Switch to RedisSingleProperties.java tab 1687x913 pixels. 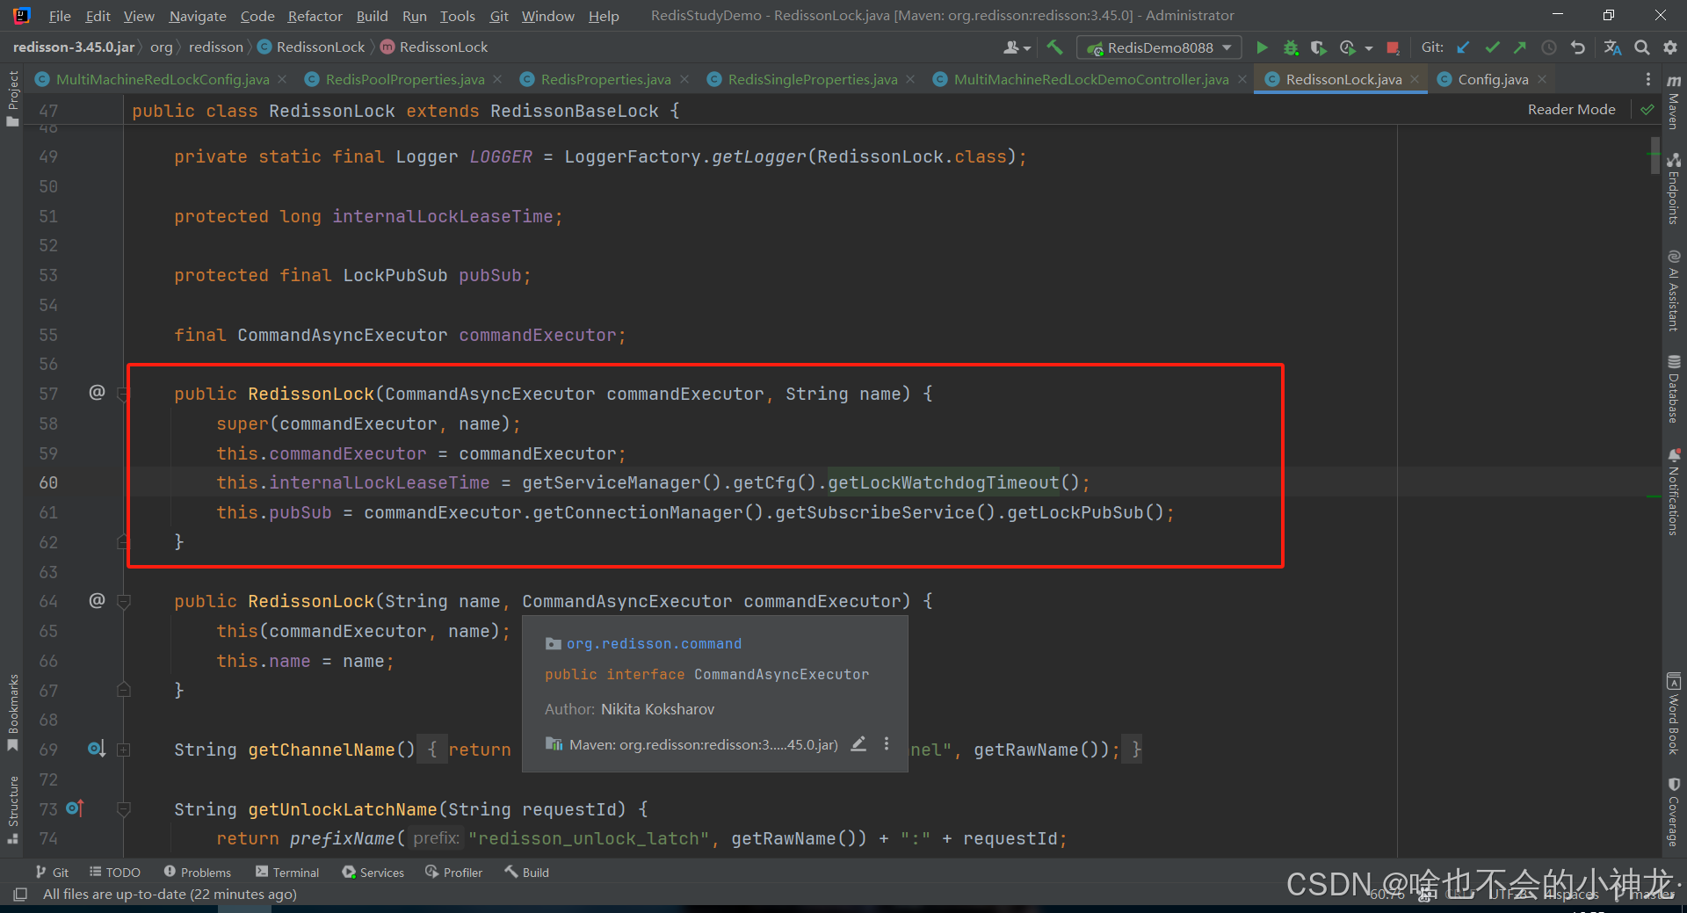click(812, 79)
